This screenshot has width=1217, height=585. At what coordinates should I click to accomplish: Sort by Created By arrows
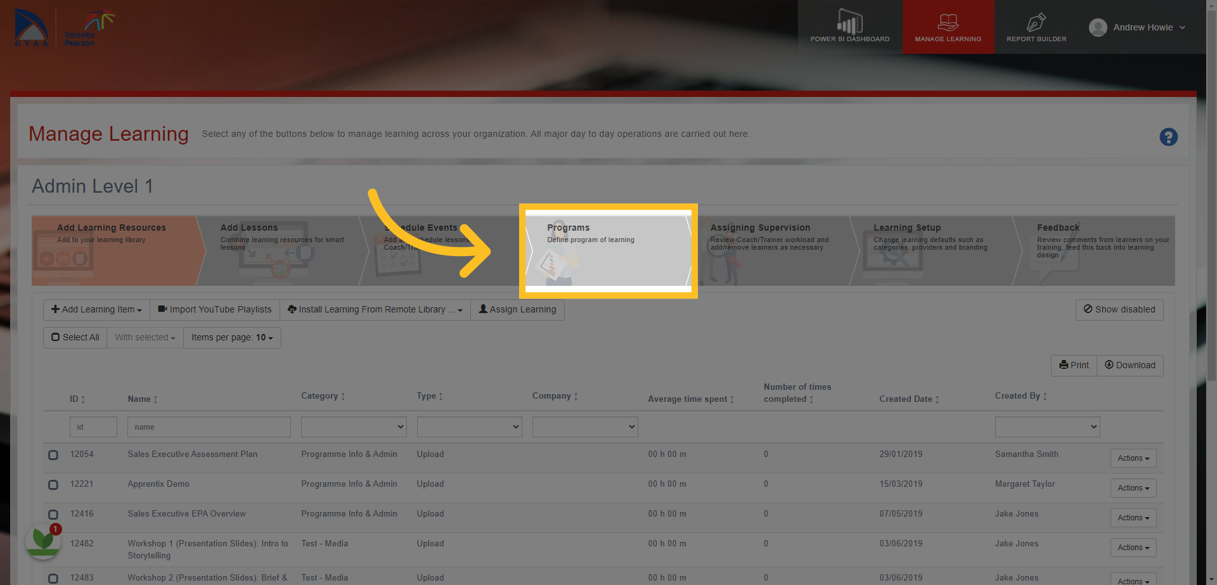1045,396
